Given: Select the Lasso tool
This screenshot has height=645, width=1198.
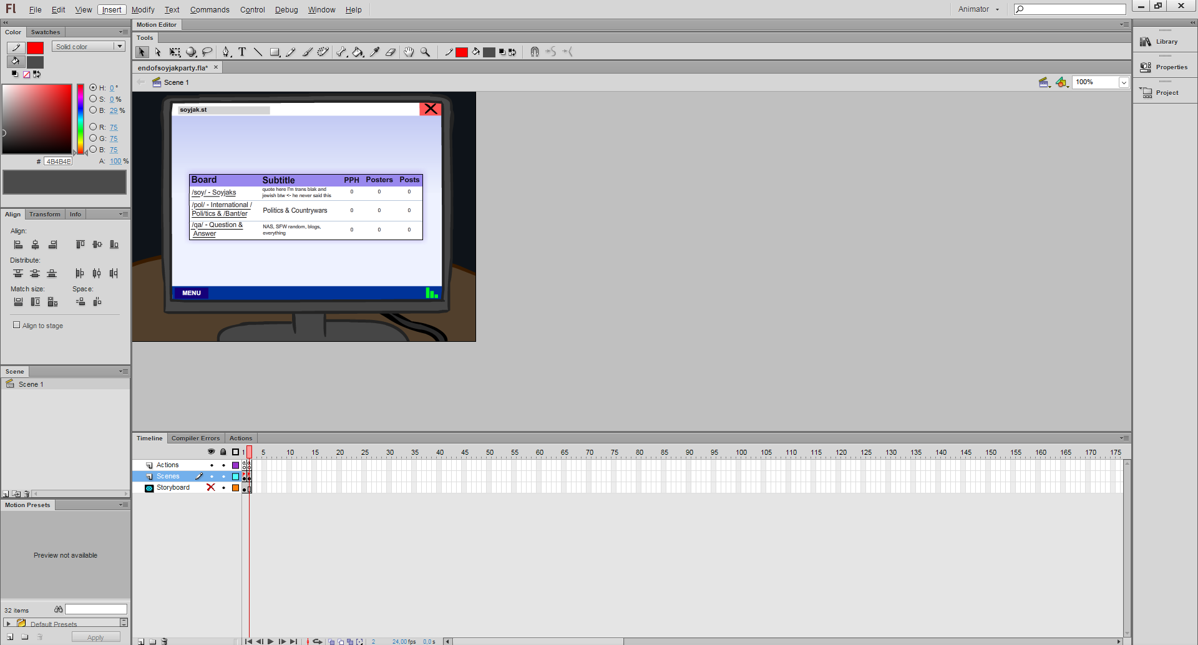Looking at the screenshot, I should 208,52.
